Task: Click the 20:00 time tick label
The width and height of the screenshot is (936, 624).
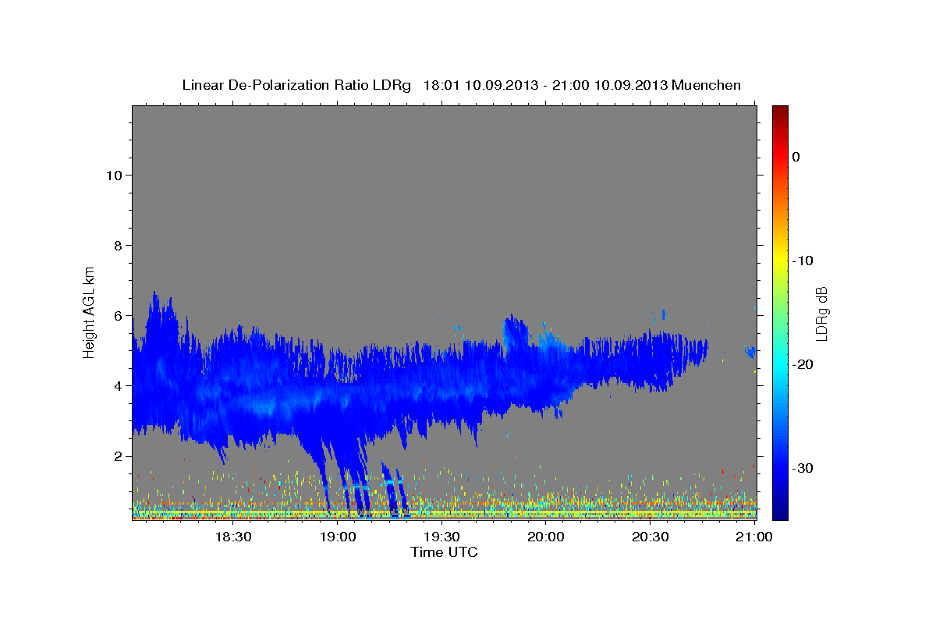Action: [x=546, y=537]
